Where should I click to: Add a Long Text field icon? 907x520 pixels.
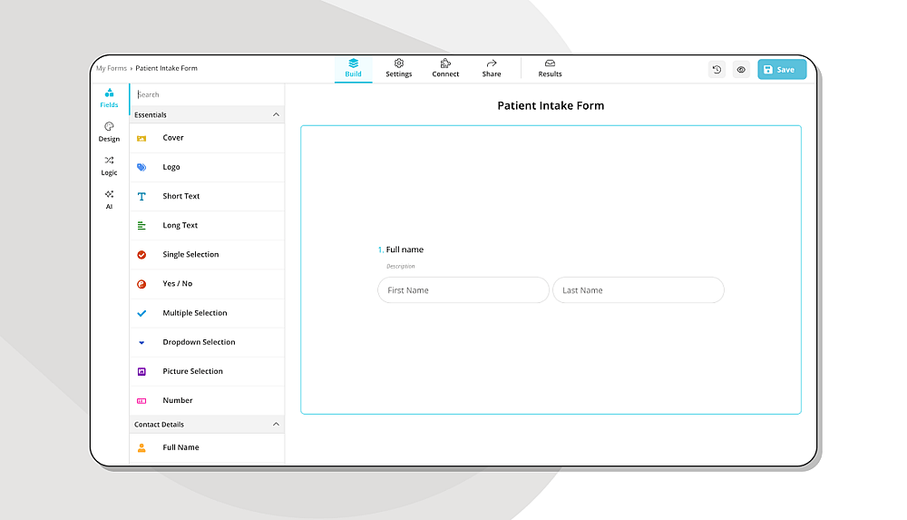click(x=141, y=226)
